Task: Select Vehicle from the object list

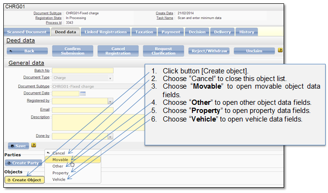Action: click(x=73, y=180)
